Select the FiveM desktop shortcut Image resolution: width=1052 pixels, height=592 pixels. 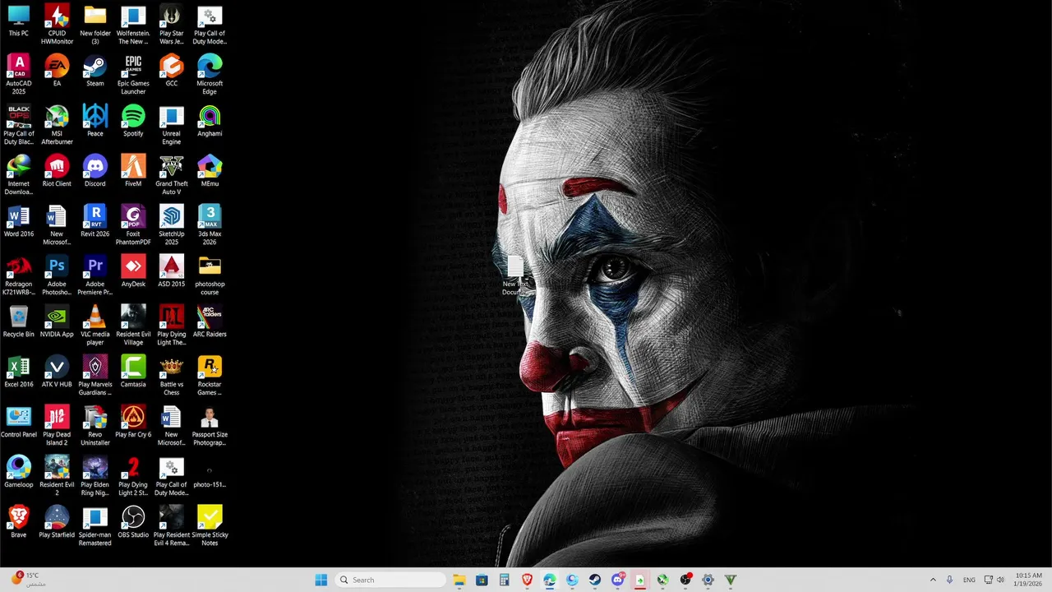[133, 171]
